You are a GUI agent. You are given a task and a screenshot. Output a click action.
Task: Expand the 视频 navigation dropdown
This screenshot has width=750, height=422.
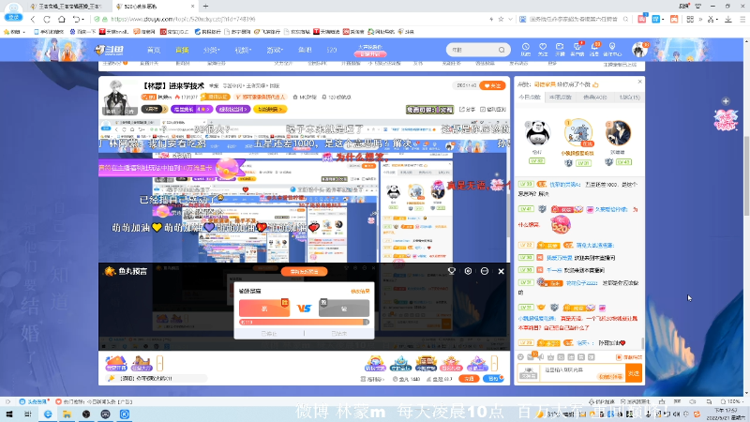[243, 50]
